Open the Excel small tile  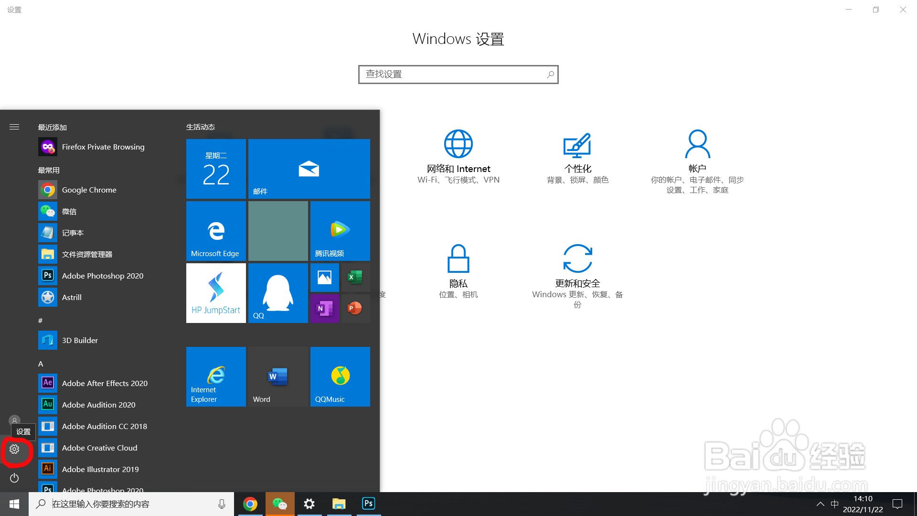pos(355,278)
